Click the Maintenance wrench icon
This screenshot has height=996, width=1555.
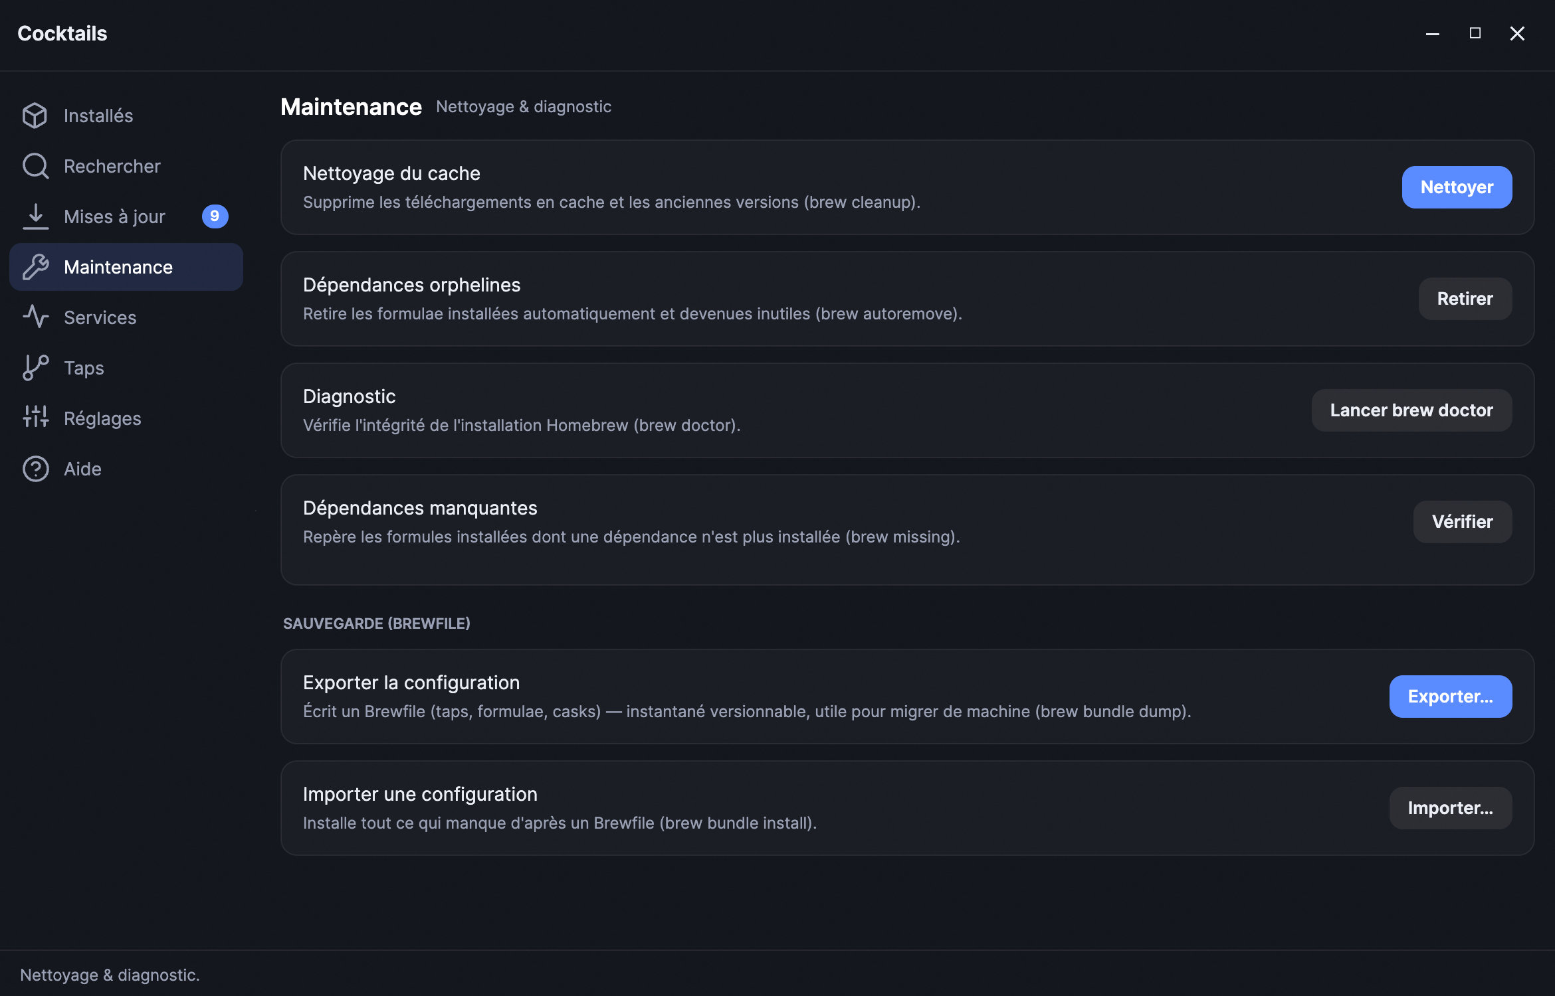click(35, 267)
